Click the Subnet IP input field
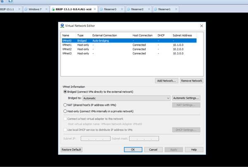The height and width of the screenshot is (167, 248). (x=95, y=139)
